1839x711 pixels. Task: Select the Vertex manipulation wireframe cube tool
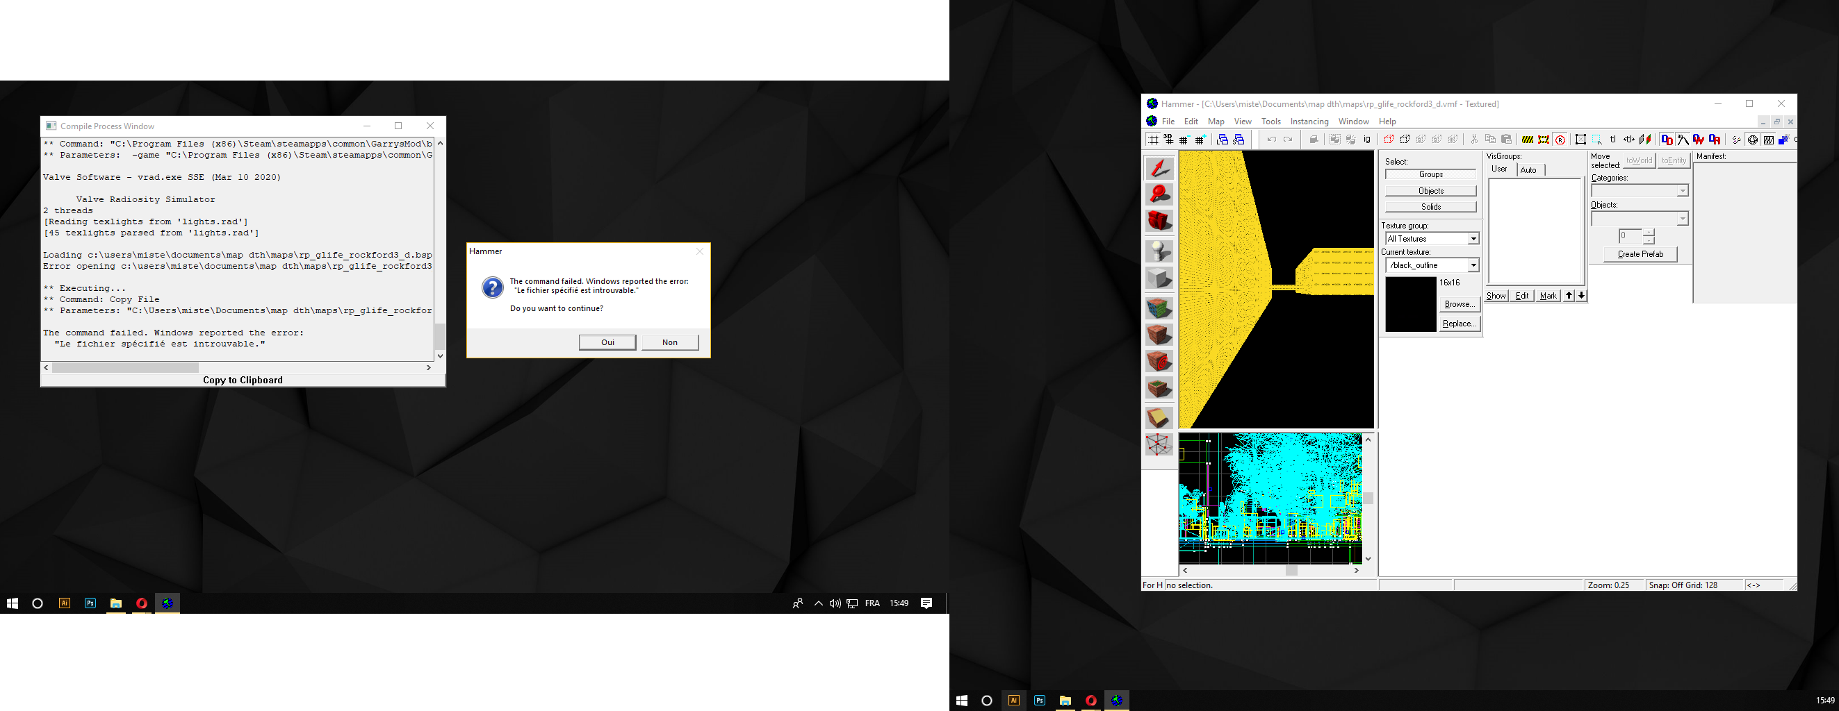pos(1159,445)
